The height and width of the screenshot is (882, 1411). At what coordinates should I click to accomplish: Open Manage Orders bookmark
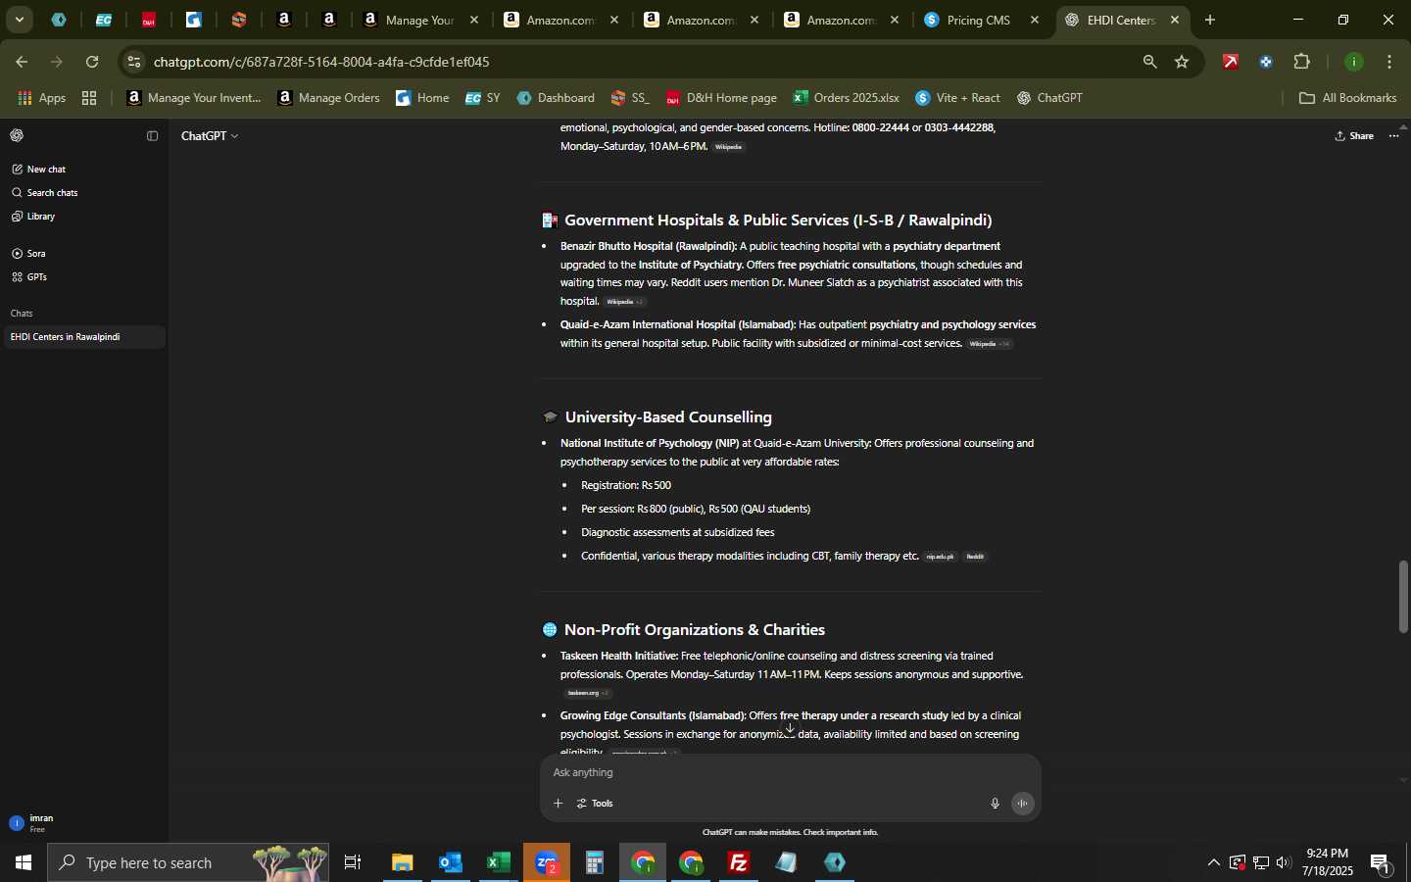point(329,98)
